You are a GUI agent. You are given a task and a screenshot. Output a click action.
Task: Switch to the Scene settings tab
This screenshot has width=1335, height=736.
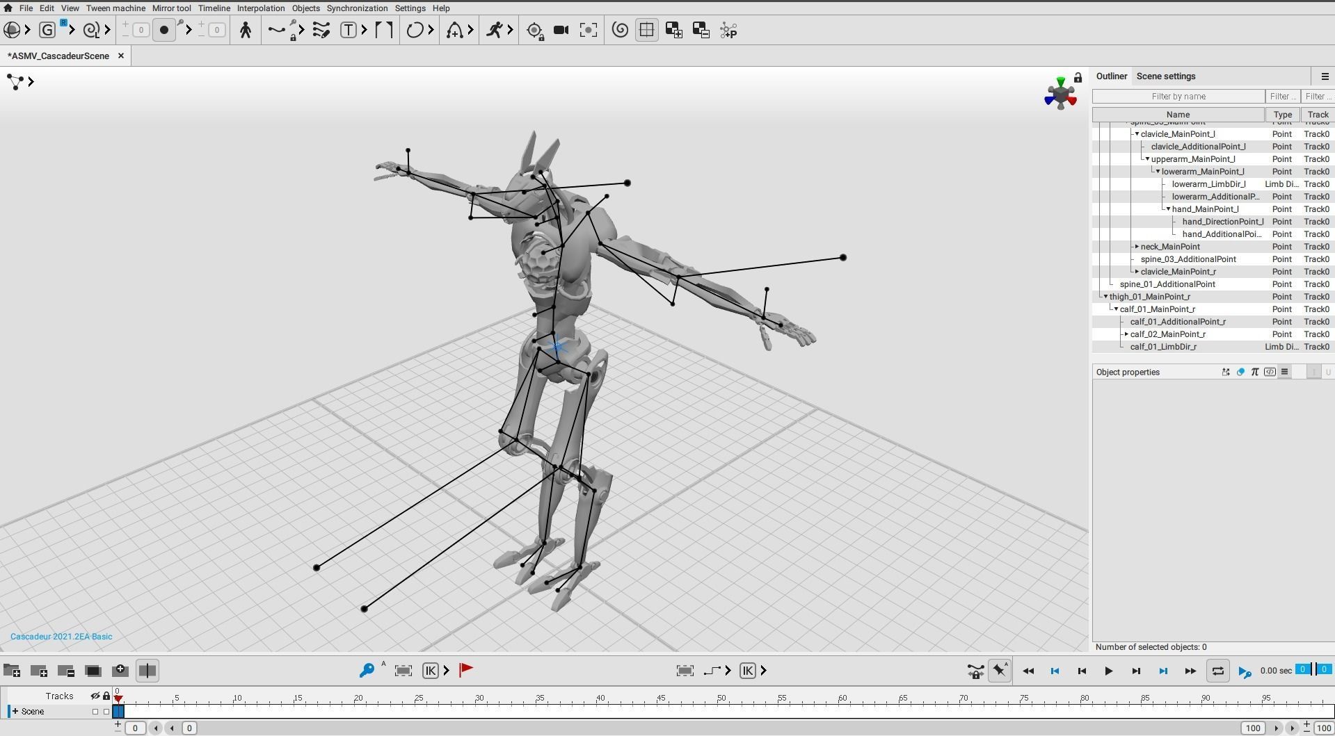coord(1166,76)
